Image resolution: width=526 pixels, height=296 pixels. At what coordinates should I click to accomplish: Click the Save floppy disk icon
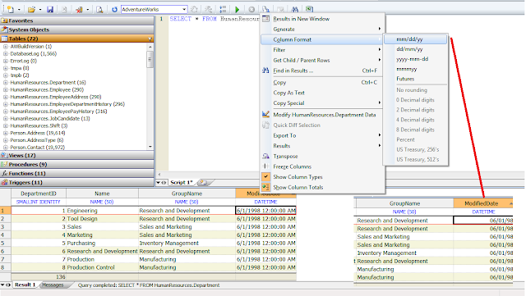(x=50, y=9)
